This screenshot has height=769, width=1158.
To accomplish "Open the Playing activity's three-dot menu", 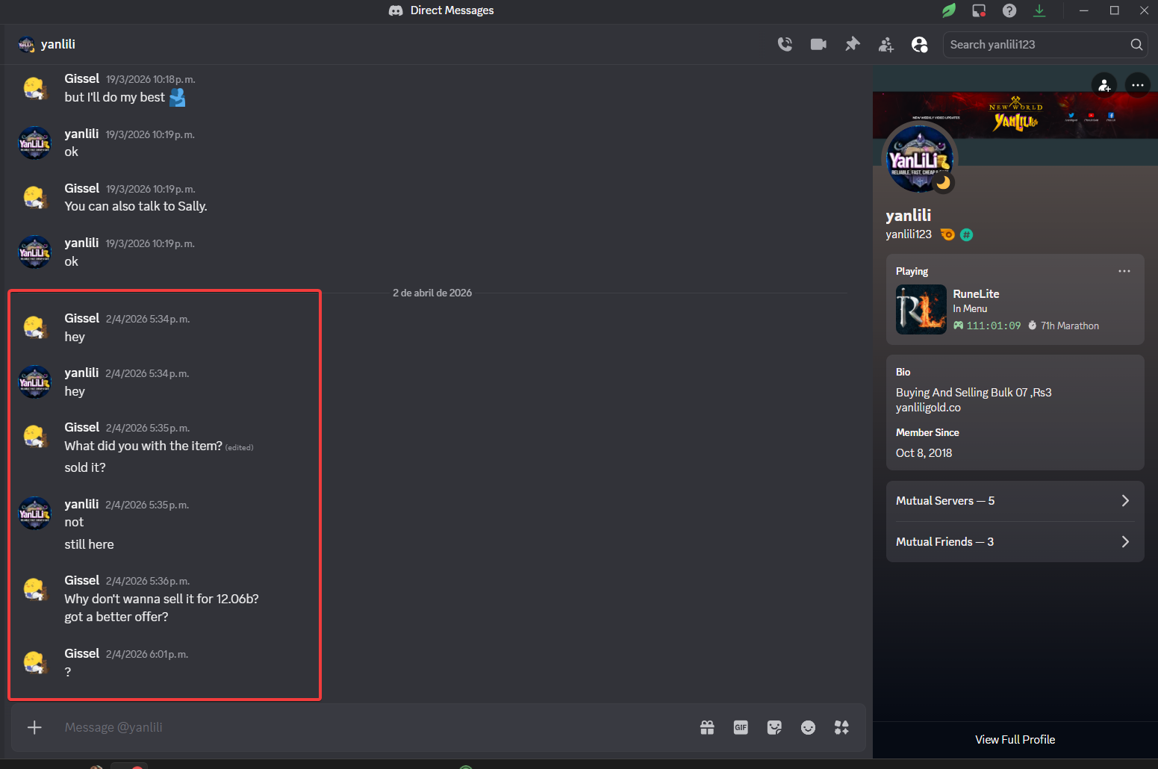I will coord(1124,271).
